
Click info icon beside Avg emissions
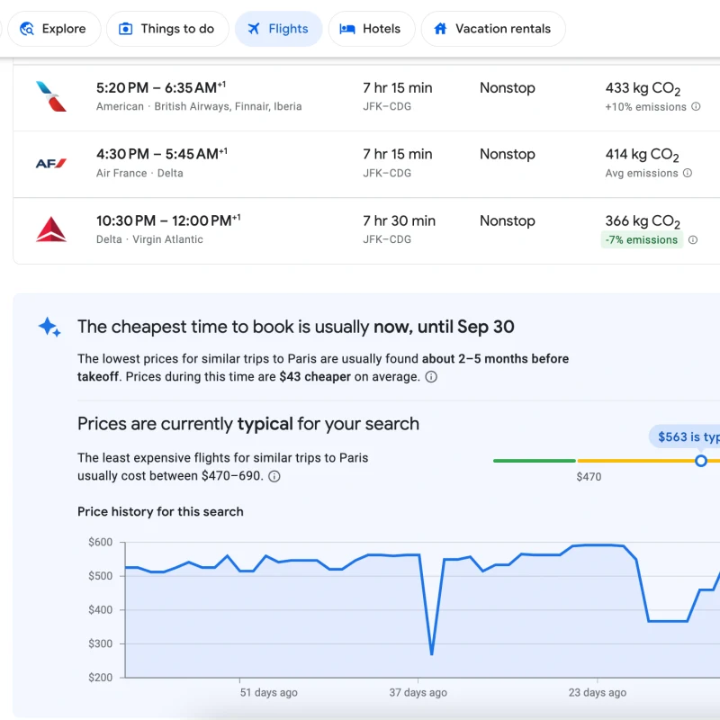(x=688, y=174)
